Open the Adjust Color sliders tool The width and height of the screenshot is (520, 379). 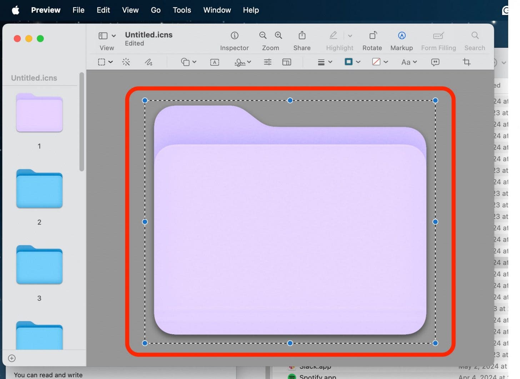point(267,62)
